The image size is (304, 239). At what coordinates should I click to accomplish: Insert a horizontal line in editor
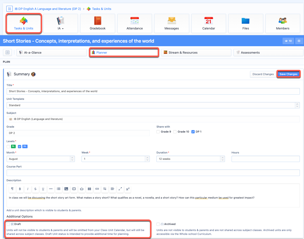51,189
